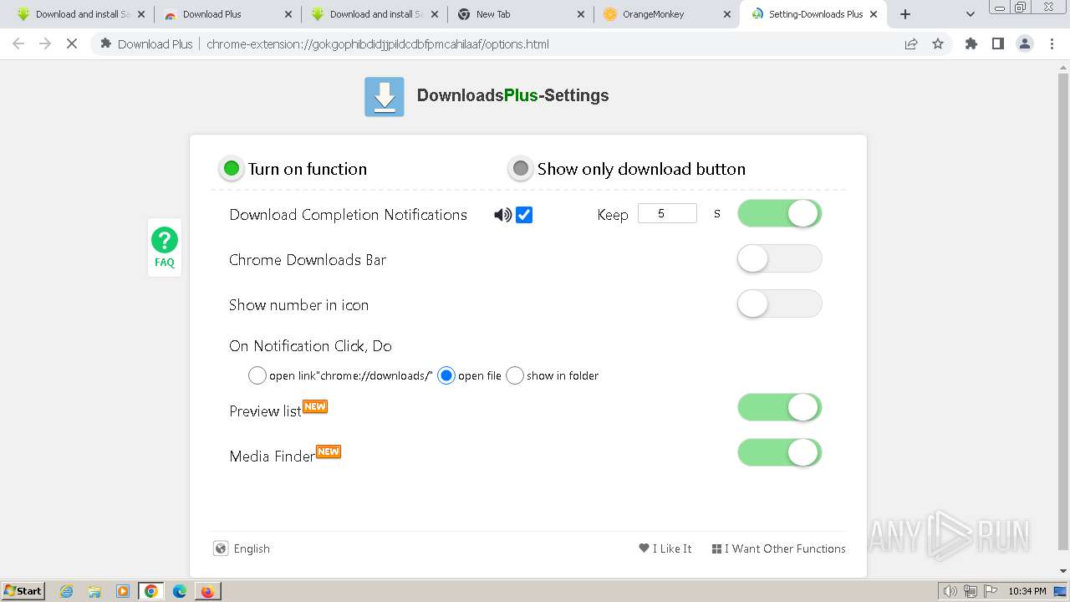This screenshot has height=602, width=1070.
Task: Open the Windows Start button
Action: tap(23, 591)
